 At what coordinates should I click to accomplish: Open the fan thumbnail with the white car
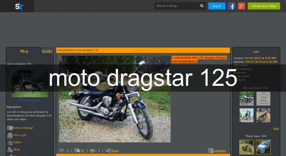pyautogui.click(x=264, y=147)
